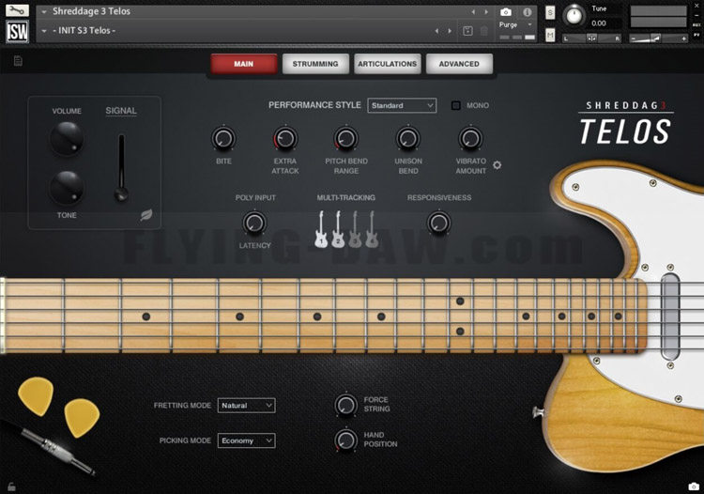704x494 pixels.
Task: Open the notes document icon
Action: coord(18,61)
